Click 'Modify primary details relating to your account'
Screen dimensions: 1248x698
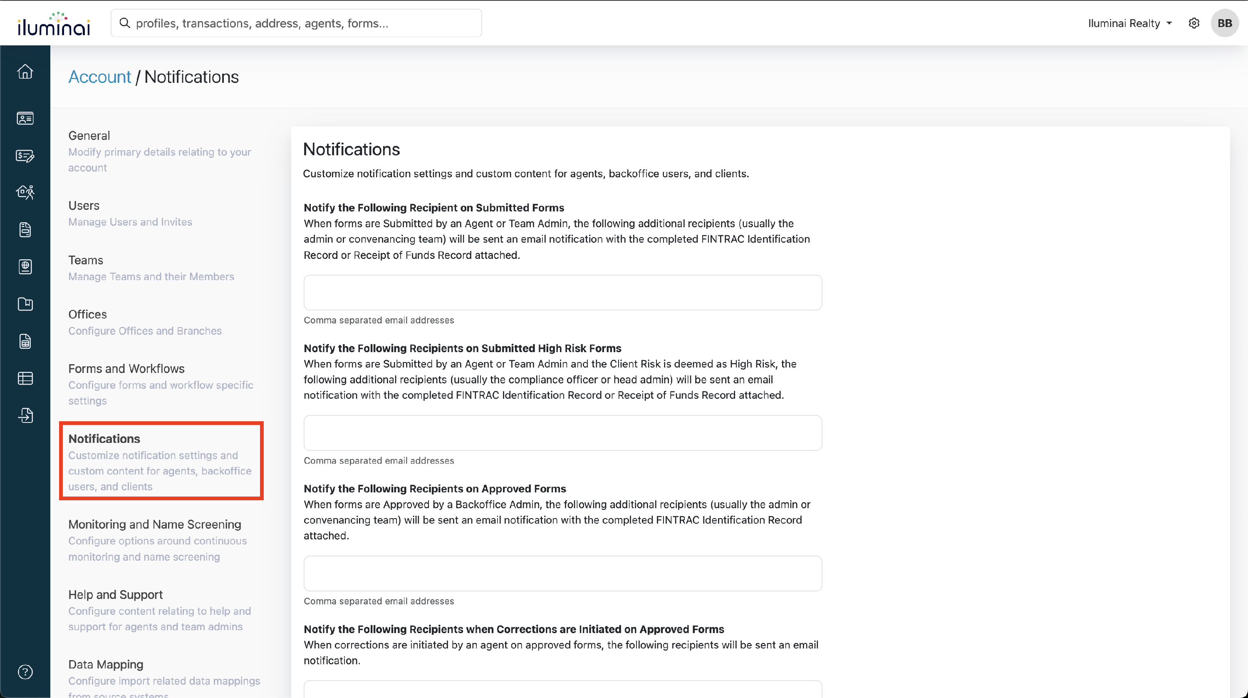coord(160,160)
